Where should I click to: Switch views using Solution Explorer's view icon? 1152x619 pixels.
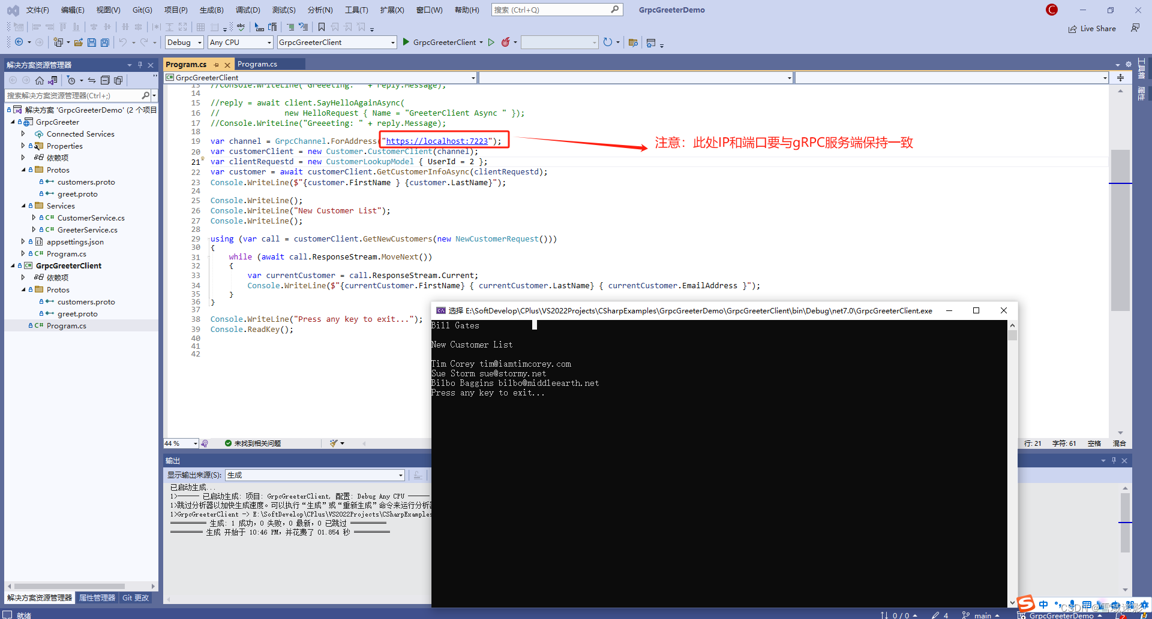tap(53, 80)
